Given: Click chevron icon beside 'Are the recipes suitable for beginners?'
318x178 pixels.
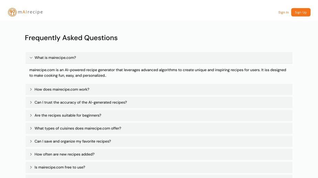Looking at the screenshot, I should tap(31, 115).
